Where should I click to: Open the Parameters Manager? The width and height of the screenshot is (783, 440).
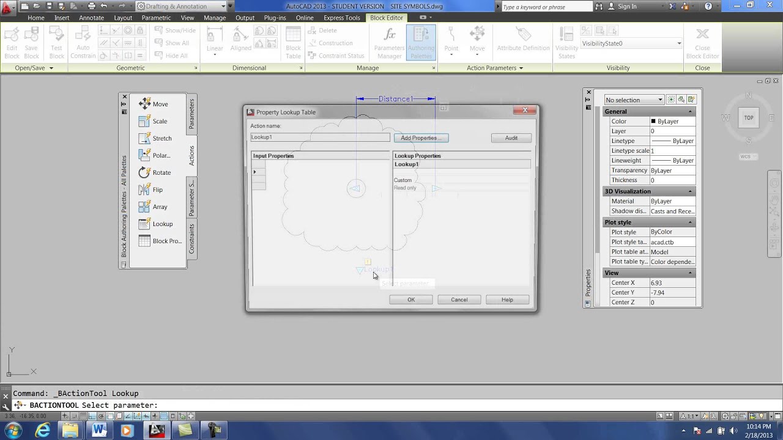[x=389, y=43]
